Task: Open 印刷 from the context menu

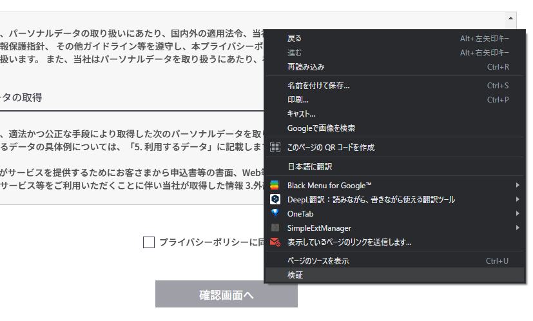Action: click(x=298, y=100)
